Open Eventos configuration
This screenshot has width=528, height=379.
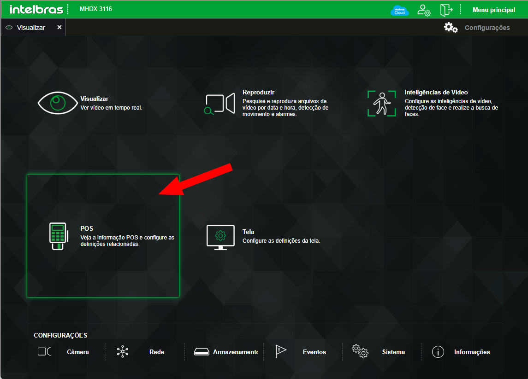click(x=314, y=352)
